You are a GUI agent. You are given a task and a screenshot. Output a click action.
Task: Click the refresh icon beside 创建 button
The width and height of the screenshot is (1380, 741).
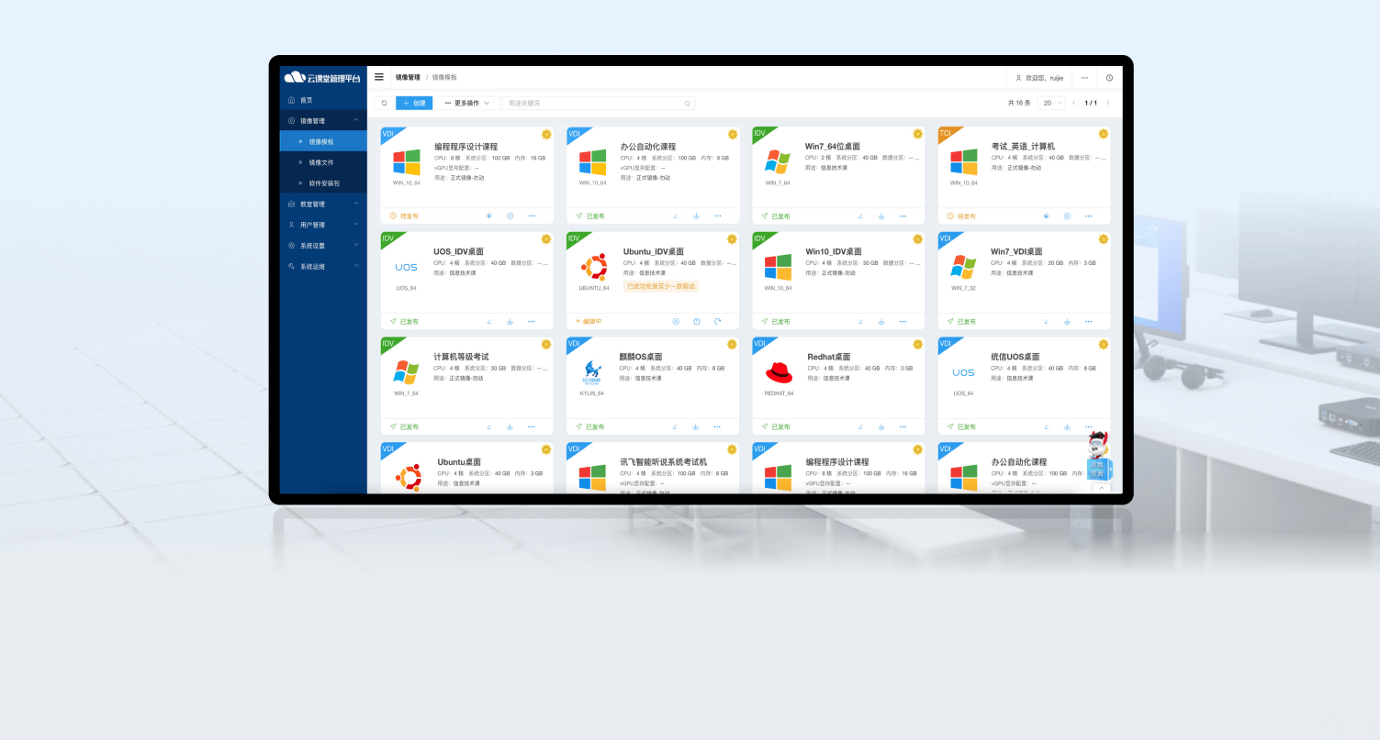pyautogui.click(x=385, y=104)
